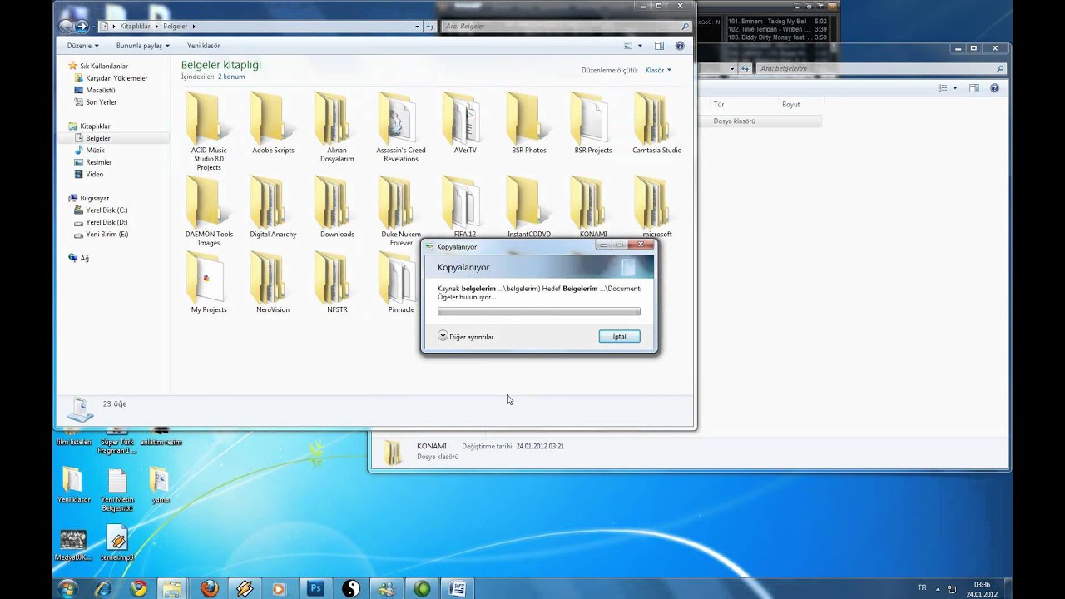This screenshot has height=599, width=1065.
Task: Click the address bar refresh icon
Action: 430,27
